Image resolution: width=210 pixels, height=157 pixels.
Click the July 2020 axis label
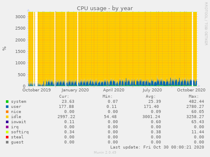pyautogui.click(x=152, y=90)
